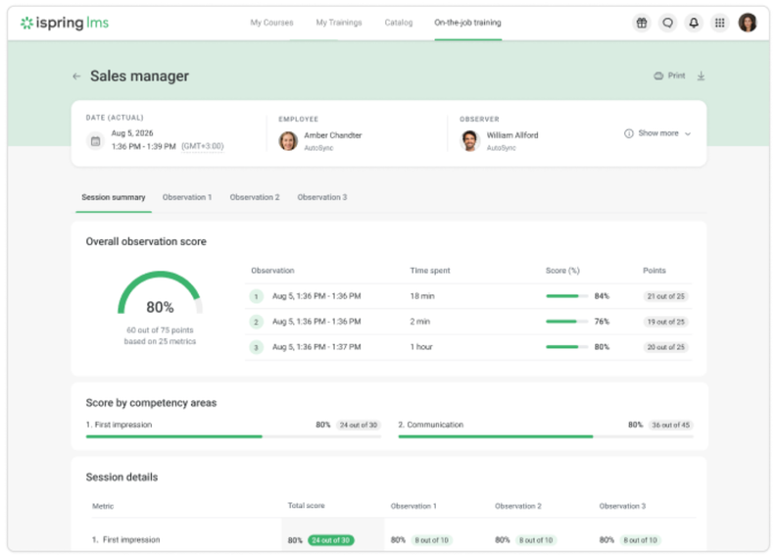Click '20 out of 25' points badge
The width and height of the screenshot is (776, 560).
(x=665, y=347)
